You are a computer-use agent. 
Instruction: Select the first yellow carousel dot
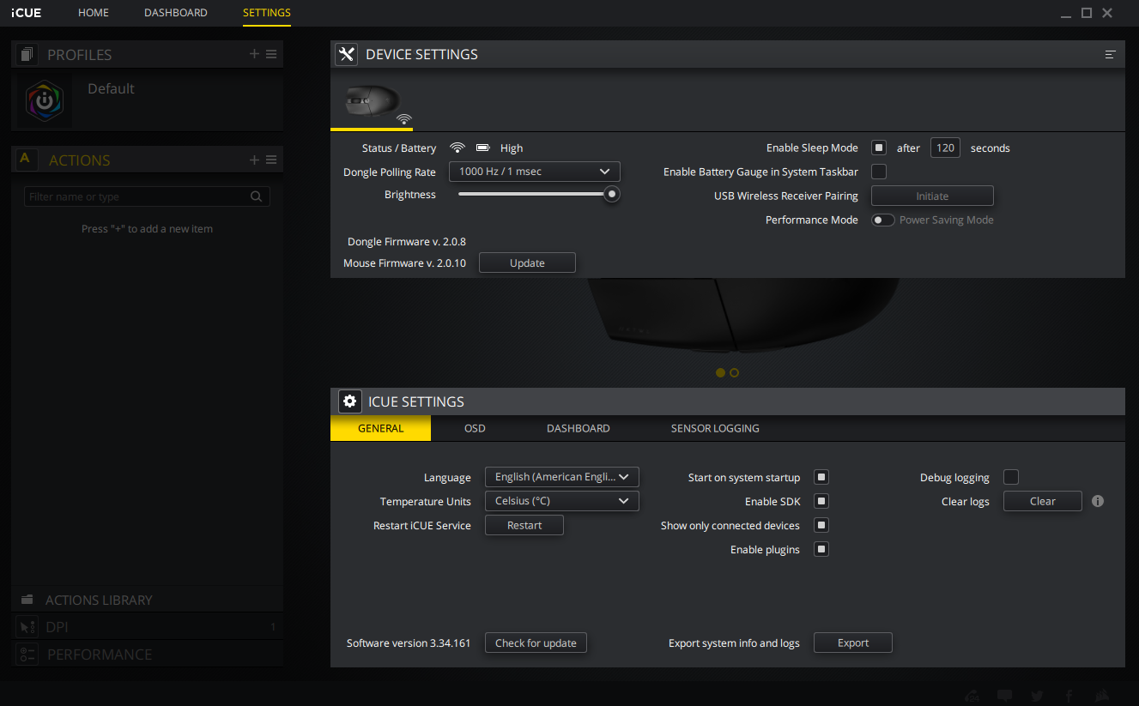pos(721,372)
